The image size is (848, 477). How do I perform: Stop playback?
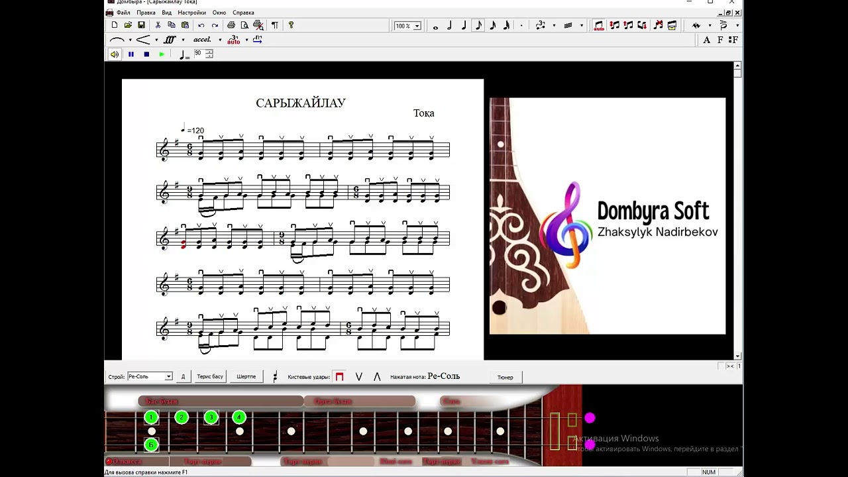146,54
